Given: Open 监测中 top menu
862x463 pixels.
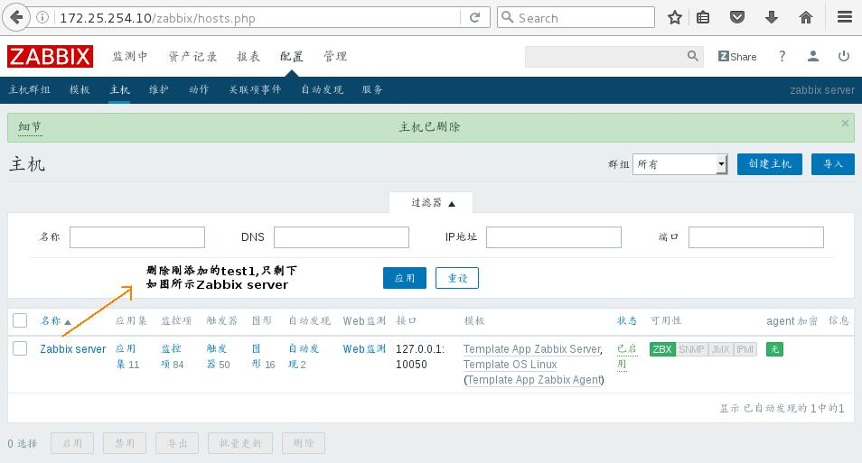Looking at the screenshot, I should (x=130, y=57).
